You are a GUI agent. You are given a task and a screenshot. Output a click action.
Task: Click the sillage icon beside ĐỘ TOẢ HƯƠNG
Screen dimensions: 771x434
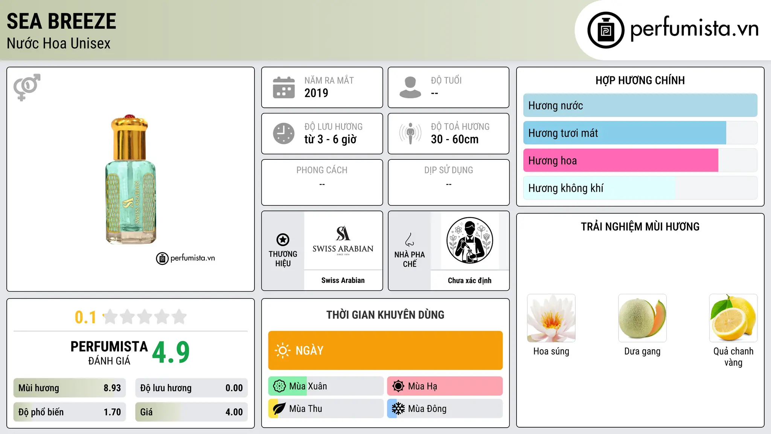click(410, 133)
